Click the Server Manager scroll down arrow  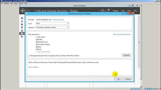tap(141, 86)
